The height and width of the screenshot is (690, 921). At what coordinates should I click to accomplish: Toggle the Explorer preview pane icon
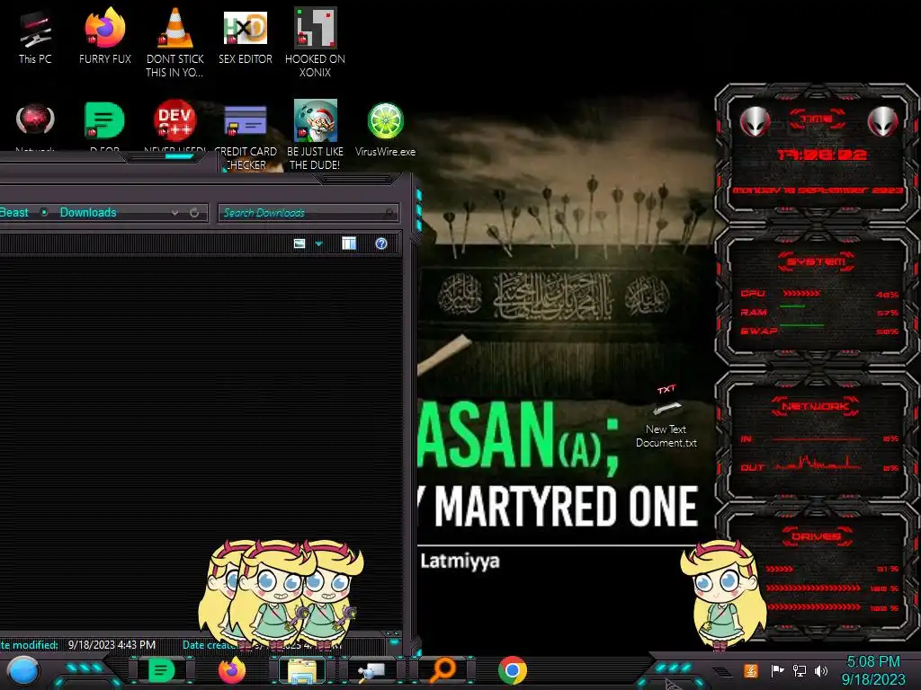(349, 243)
